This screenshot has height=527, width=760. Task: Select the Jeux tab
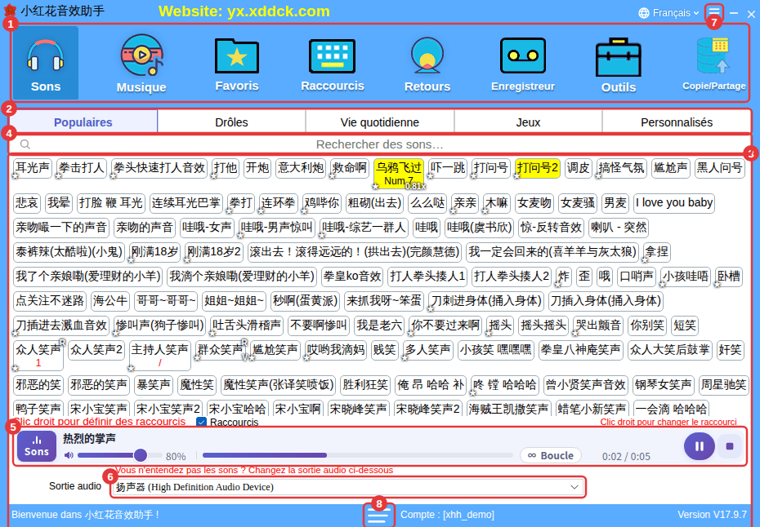tap(528, 122)
